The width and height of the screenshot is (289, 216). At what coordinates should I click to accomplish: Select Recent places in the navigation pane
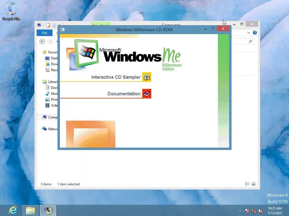51,70
